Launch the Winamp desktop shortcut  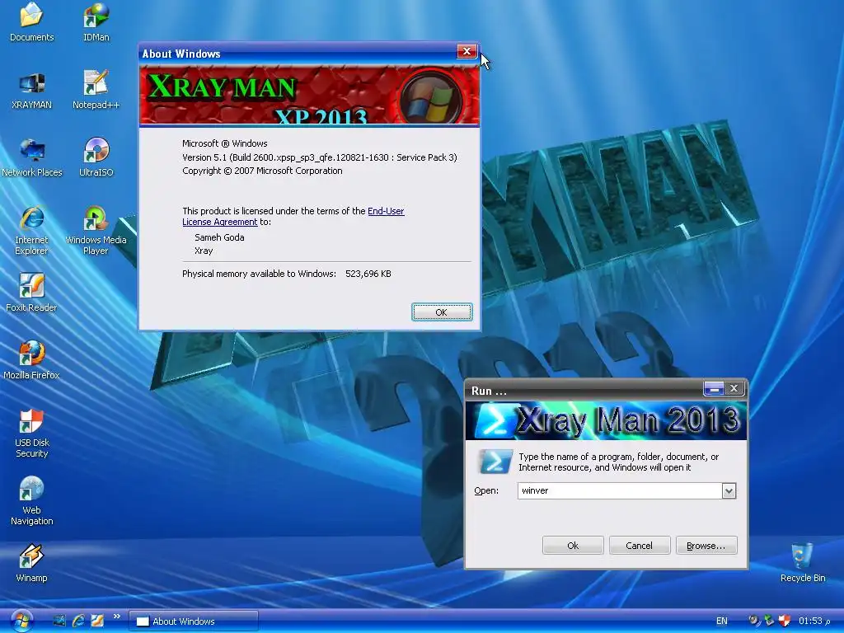[x=32, y=563]
